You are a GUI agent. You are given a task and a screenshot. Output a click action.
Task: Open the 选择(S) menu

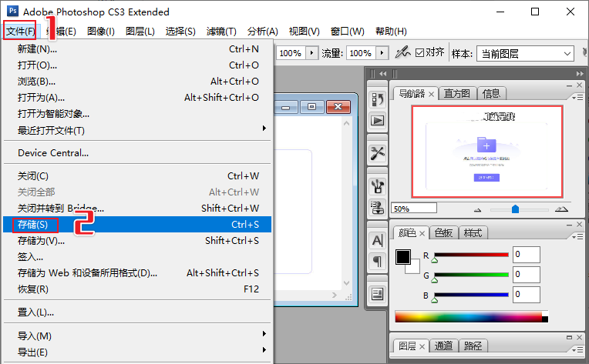[180, 32]
